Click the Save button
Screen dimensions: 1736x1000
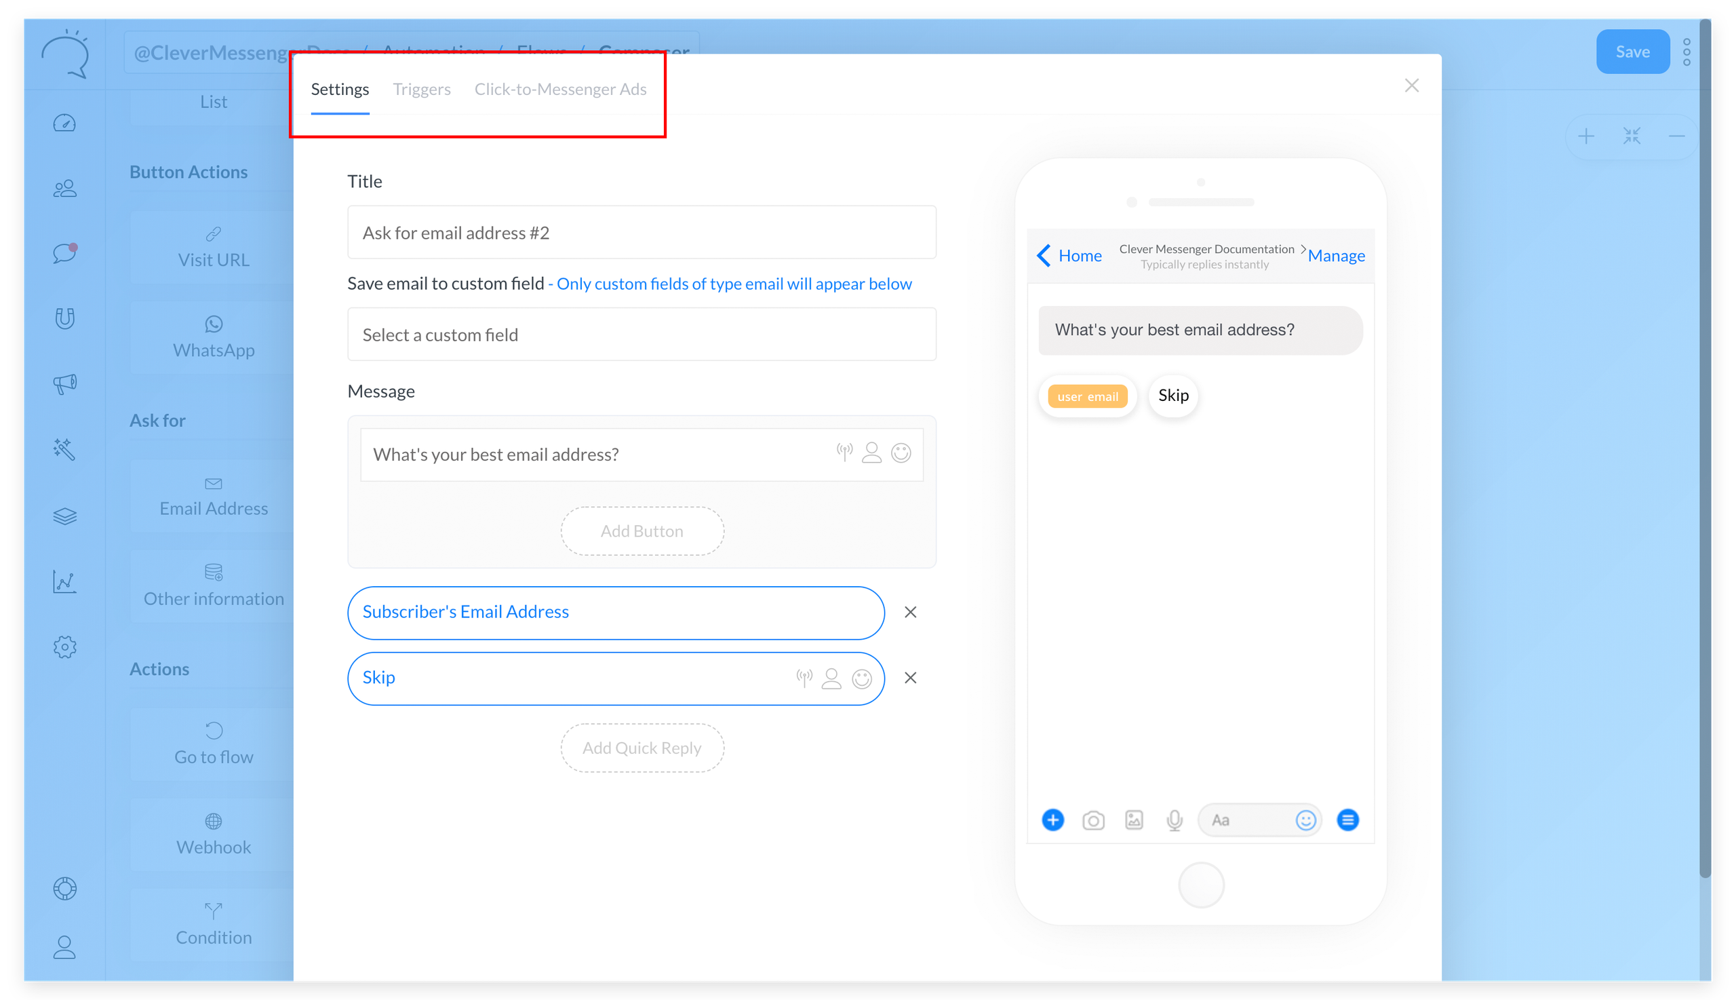coord(1632,52)
